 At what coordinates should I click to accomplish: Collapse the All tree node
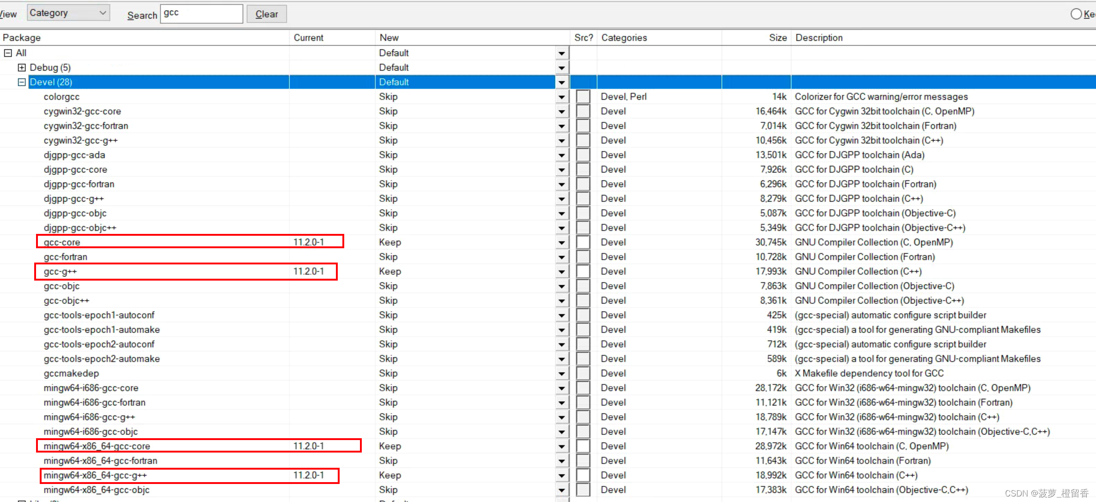(8, 53)
